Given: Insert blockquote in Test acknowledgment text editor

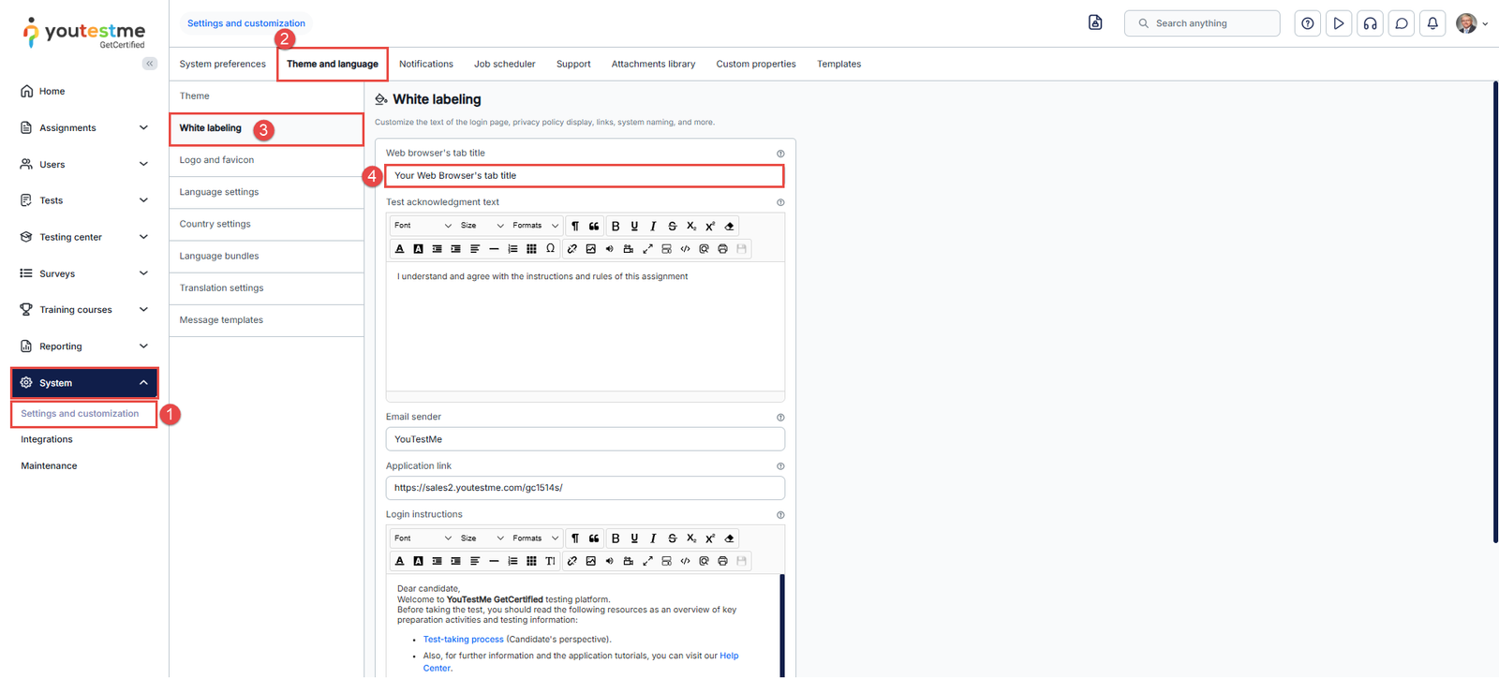Looking at the screenshot, I should click(594, 226).
